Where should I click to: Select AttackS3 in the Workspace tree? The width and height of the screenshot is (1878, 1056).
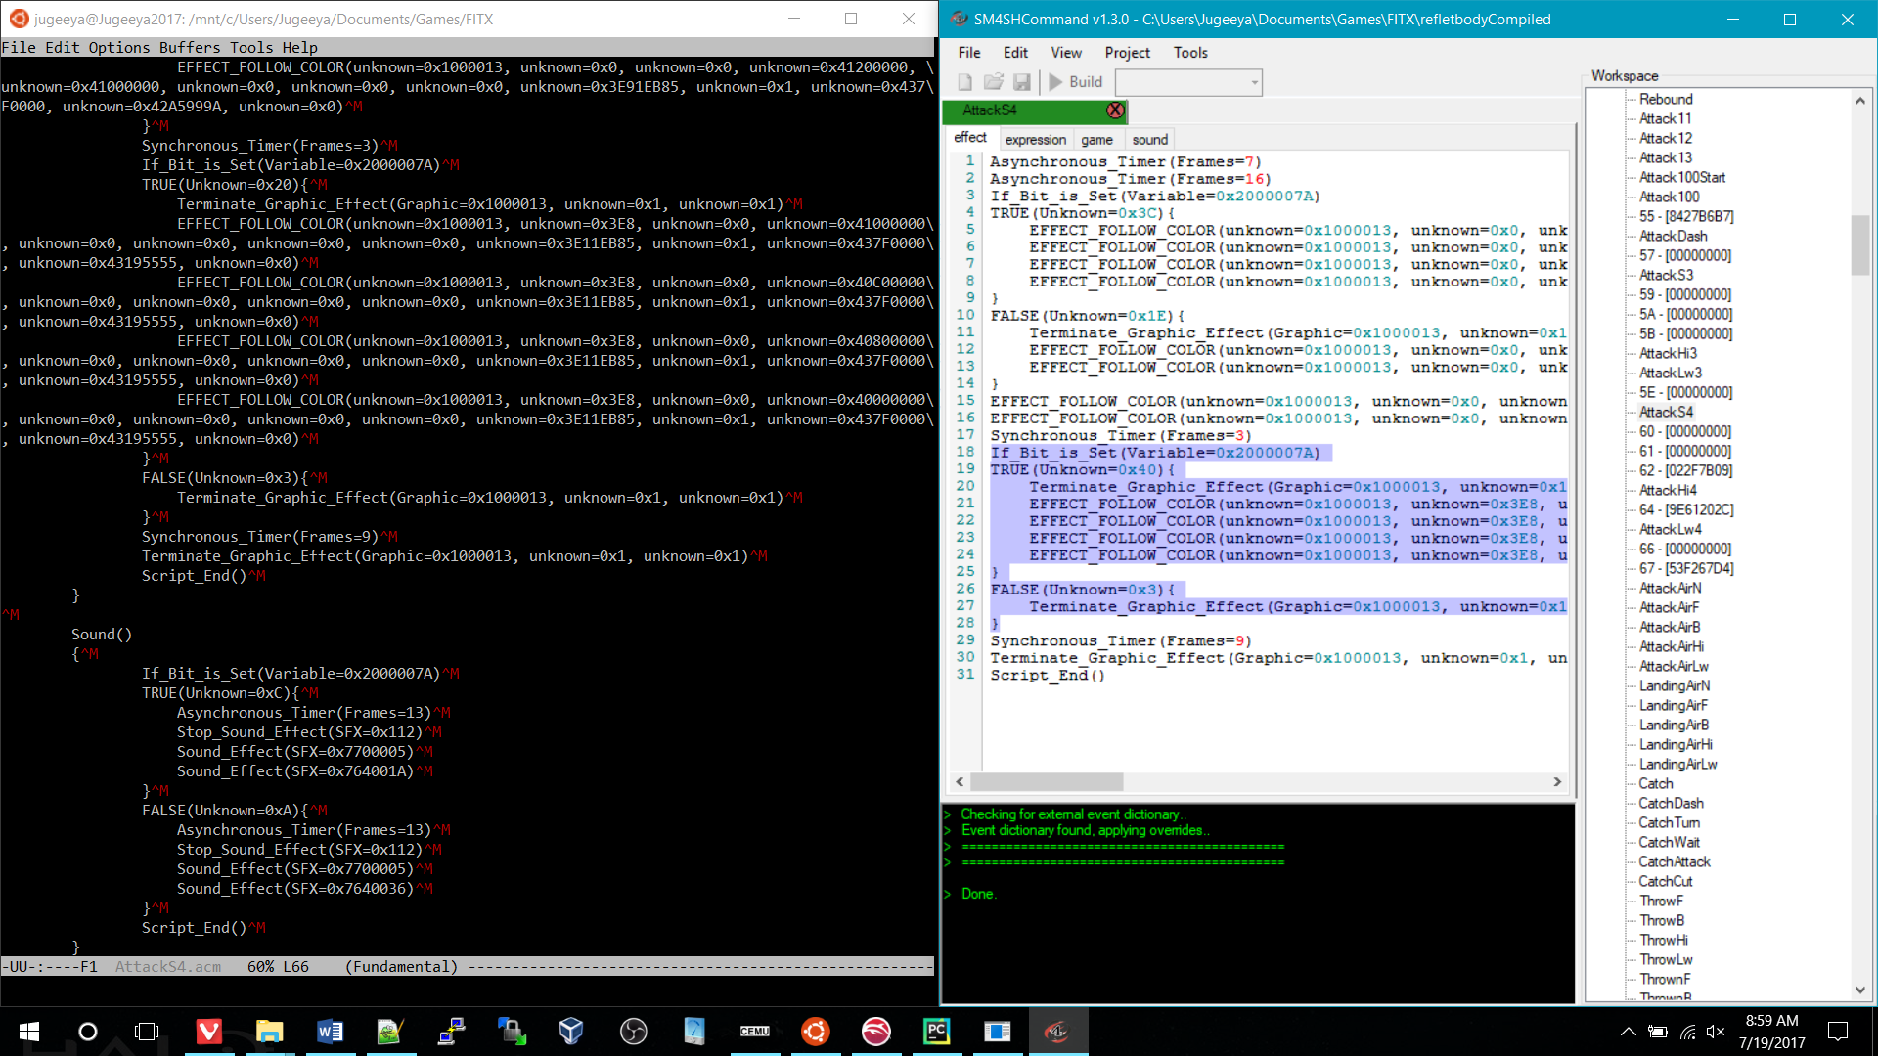(1666, 275)
